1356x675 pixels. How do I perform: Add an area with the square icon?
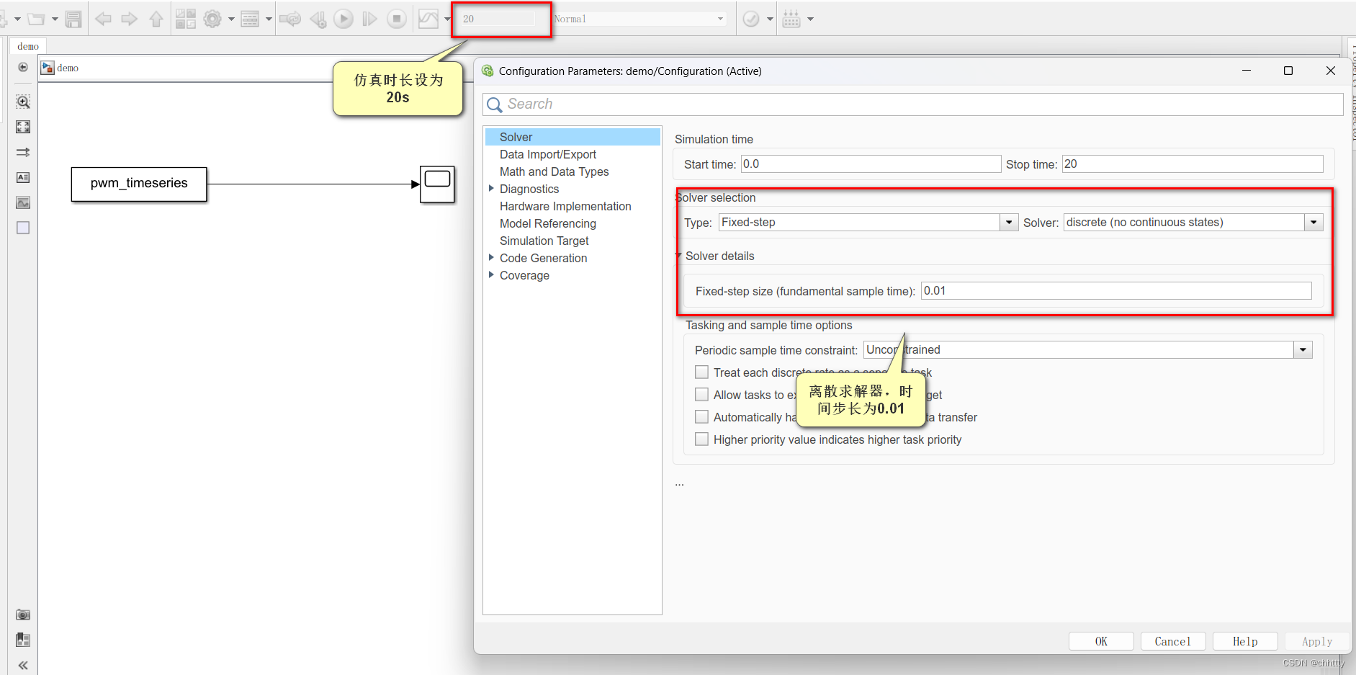(x=23, y=228)
